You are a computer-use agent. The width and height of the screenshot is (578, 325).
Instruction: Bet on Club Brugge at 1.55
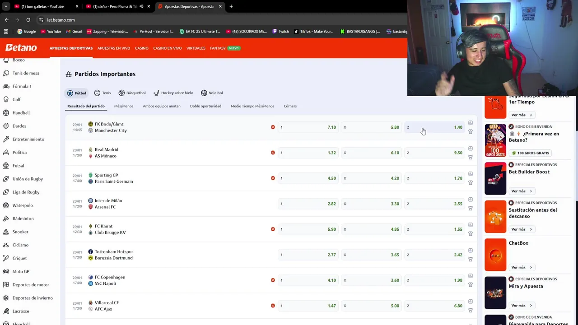(x=434, y=229)
